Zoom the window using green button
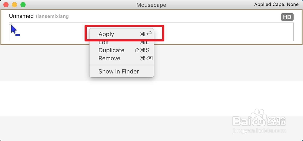 pos(23,5)
